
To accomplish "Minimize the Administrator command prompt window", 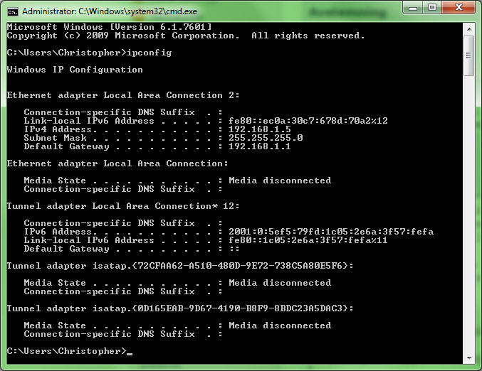I will [x=413, y=8].
